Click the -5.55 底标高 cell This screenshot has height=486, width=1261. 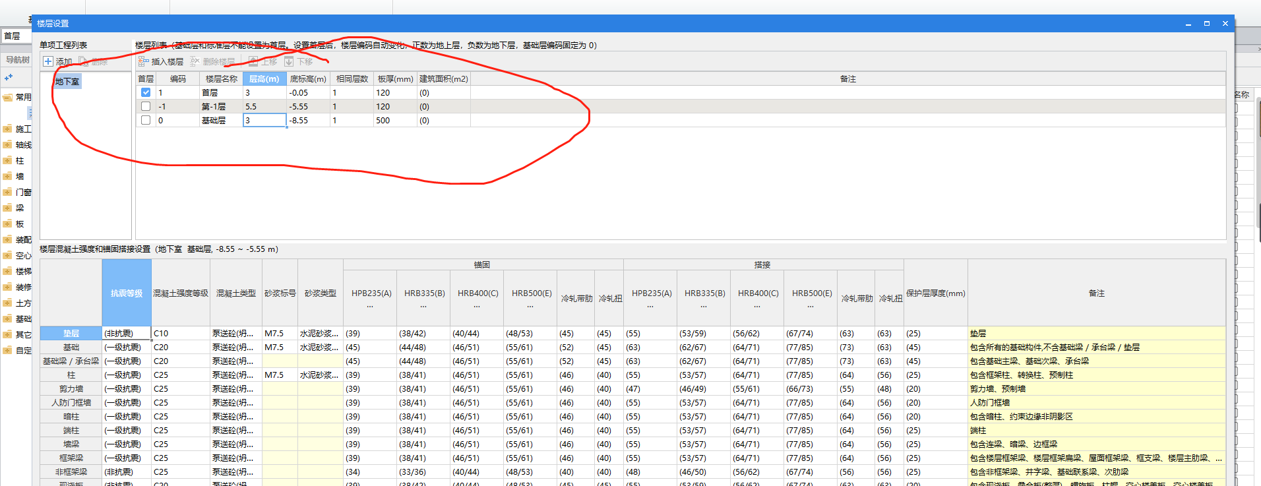click(308, 106)
